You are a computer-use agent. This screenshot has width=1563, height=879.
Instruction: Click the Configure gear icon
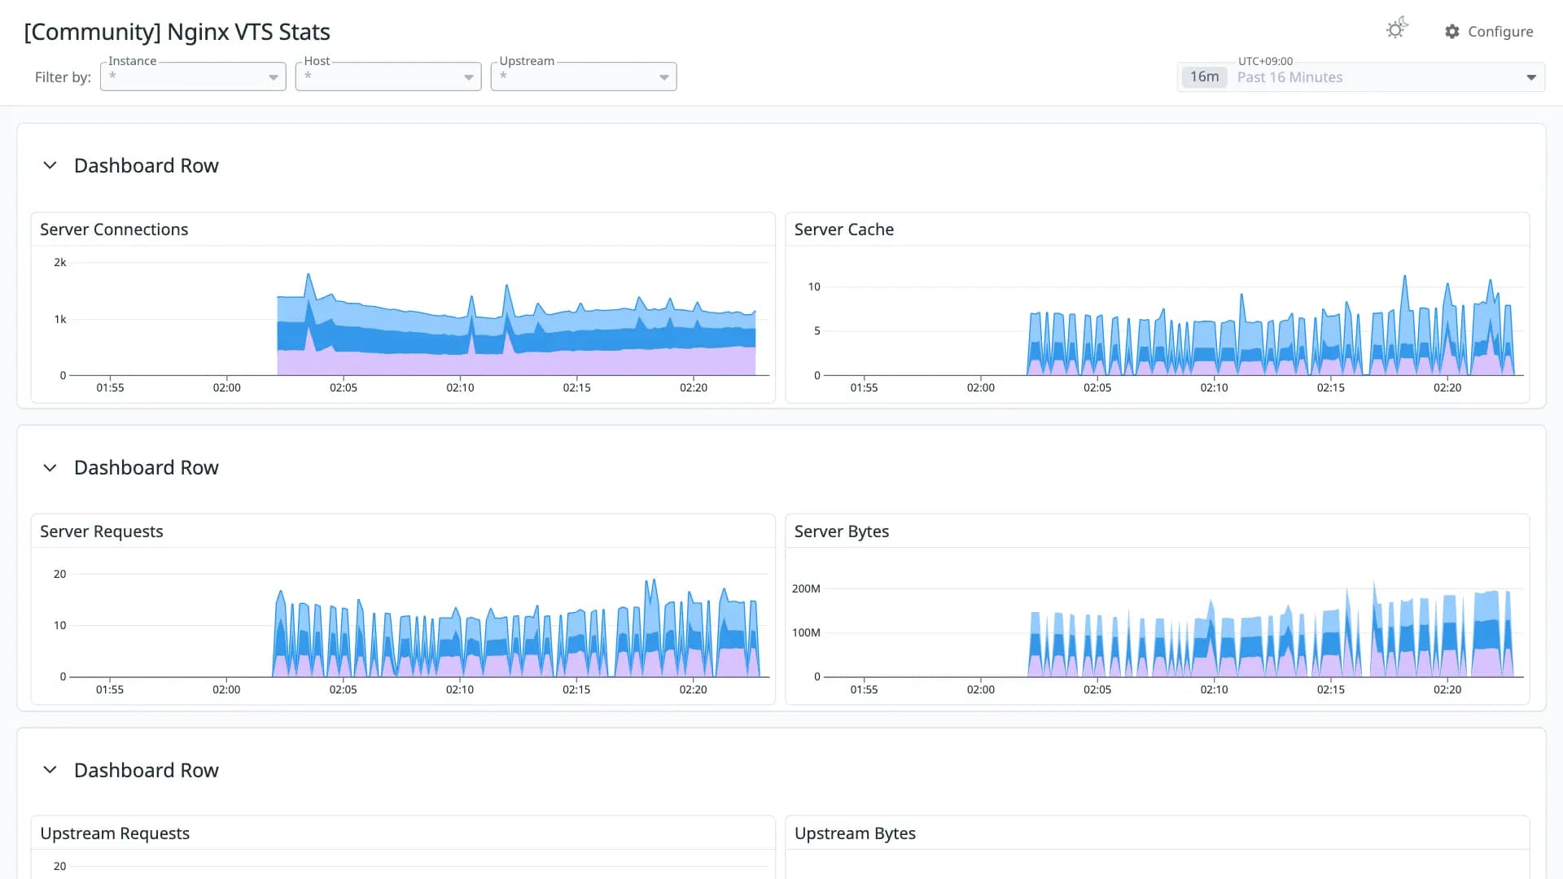1452,32
